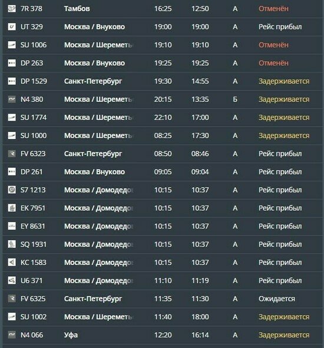The image size is (324, 348).
Task: Select the Уфа destination in N4 066 row
Action: point(71,335)
